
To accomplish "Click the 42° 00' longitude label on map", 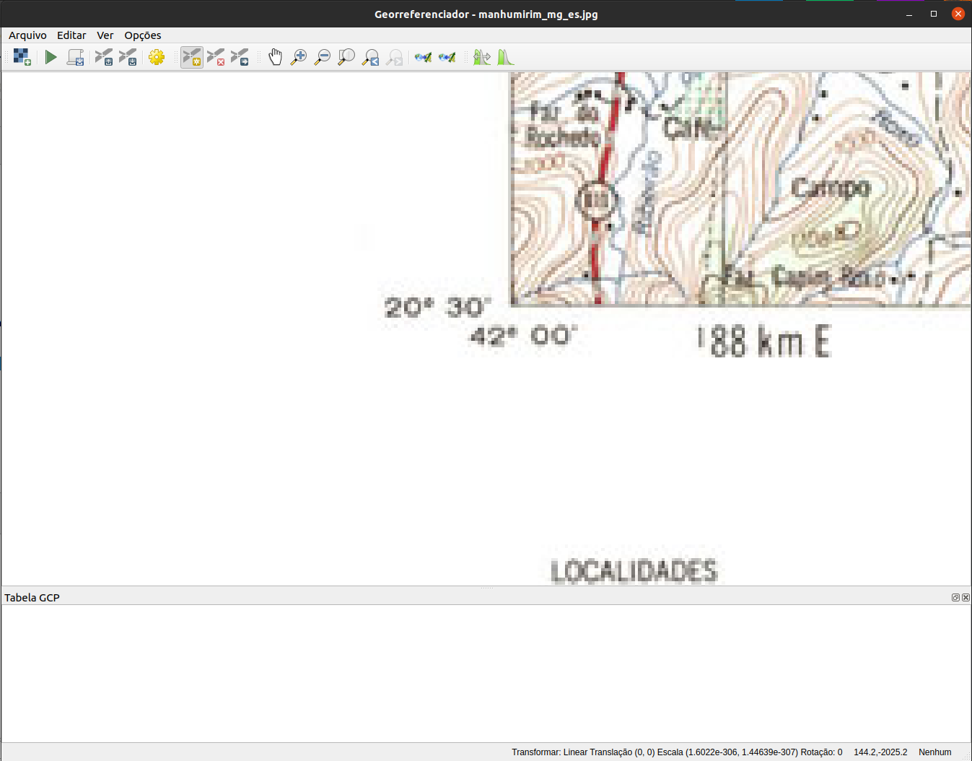I will click(523, 336).
